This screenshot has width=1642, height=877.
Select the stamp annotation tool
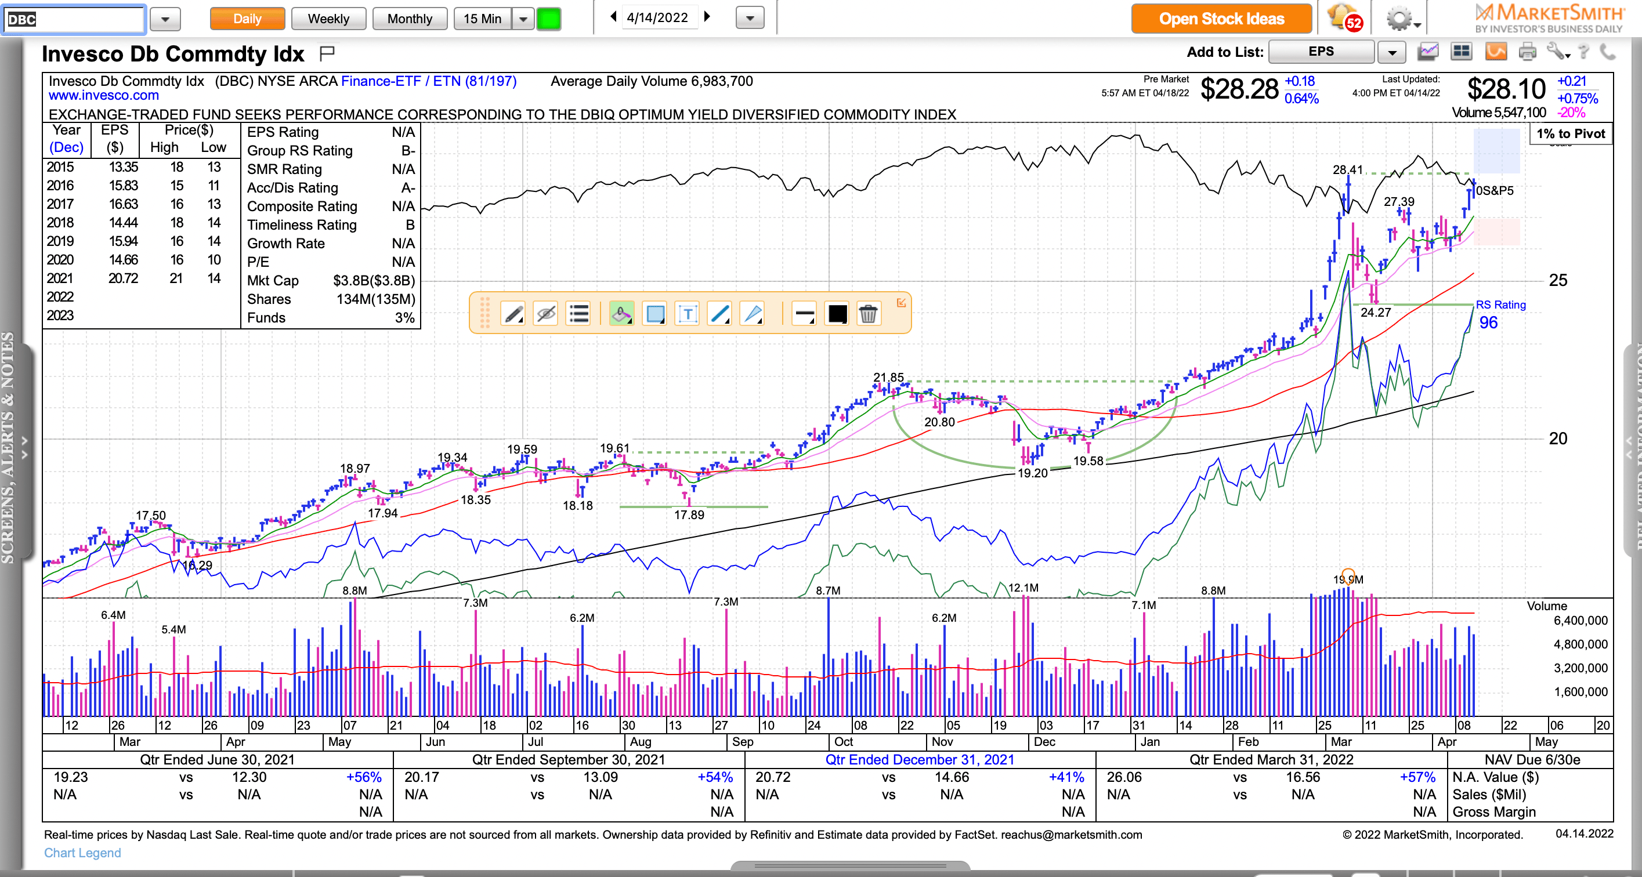coord(621,314)
